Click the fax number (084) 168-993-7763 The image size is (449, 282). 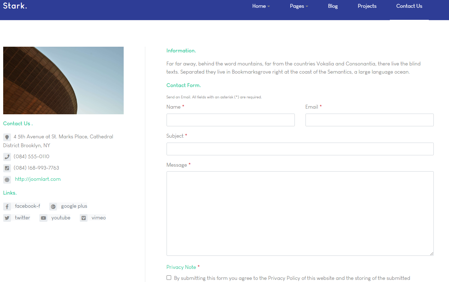point(37,168)
